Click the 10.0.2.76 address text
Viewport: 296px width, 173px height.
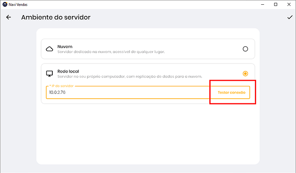(x=58, y=92)
